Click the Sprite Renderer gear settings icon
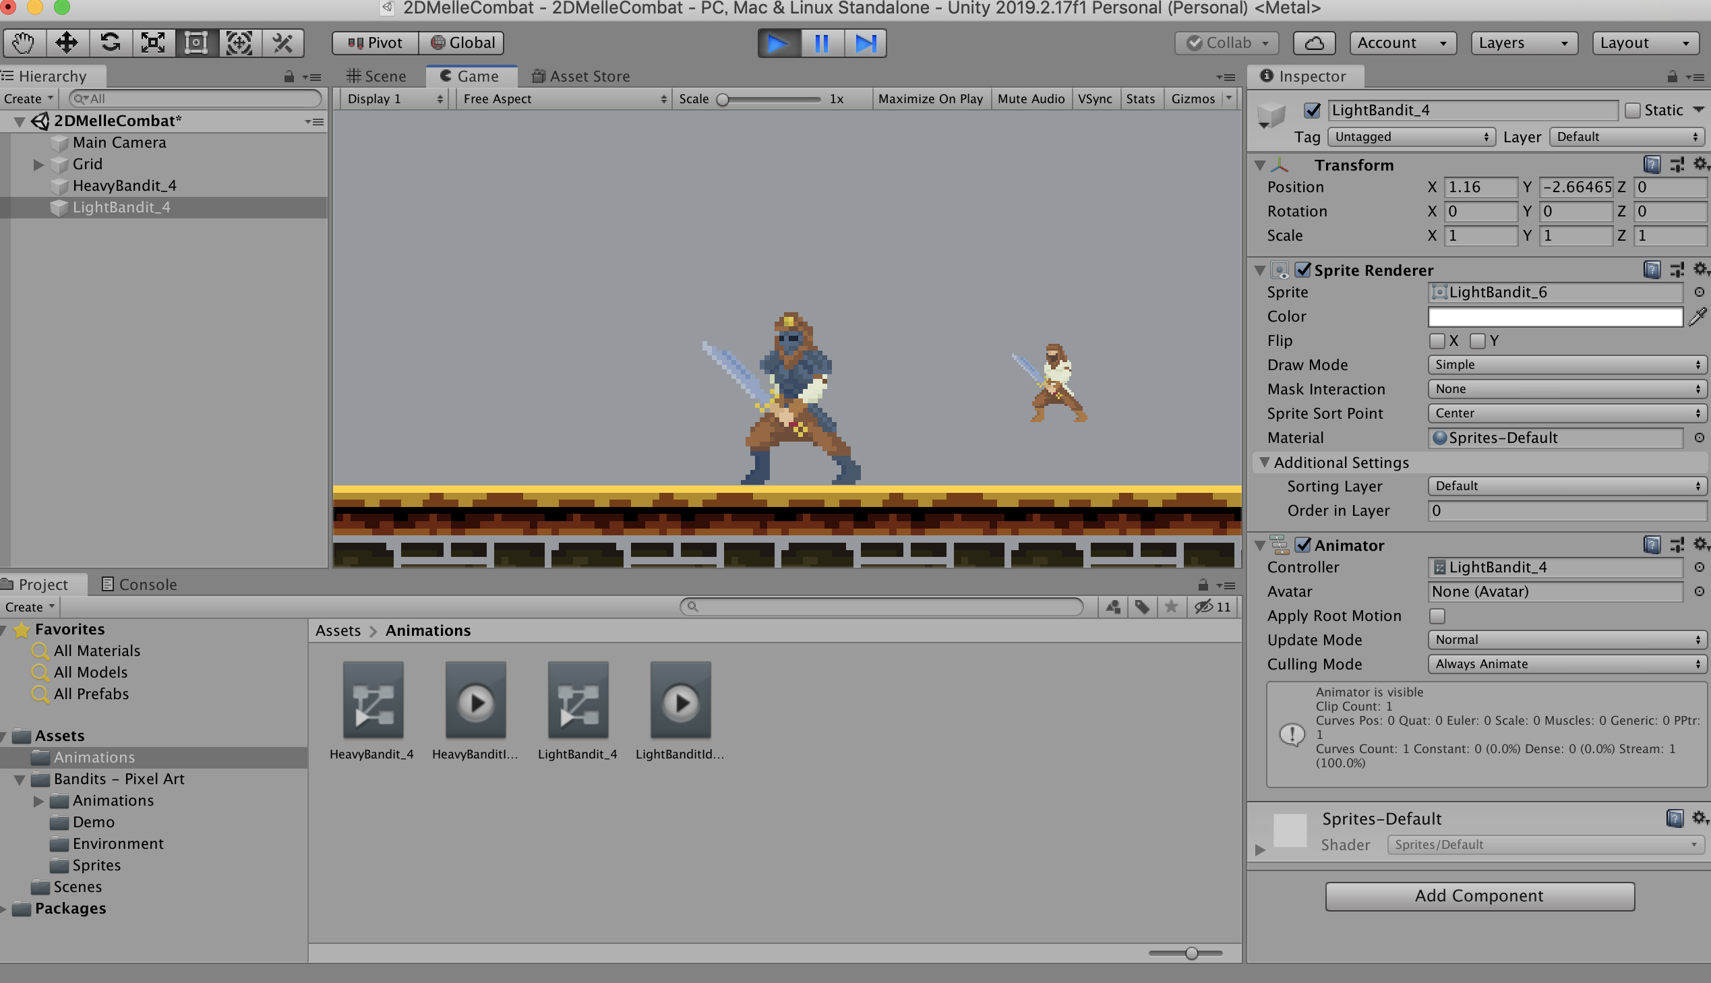 click(x=1700, y=270)
